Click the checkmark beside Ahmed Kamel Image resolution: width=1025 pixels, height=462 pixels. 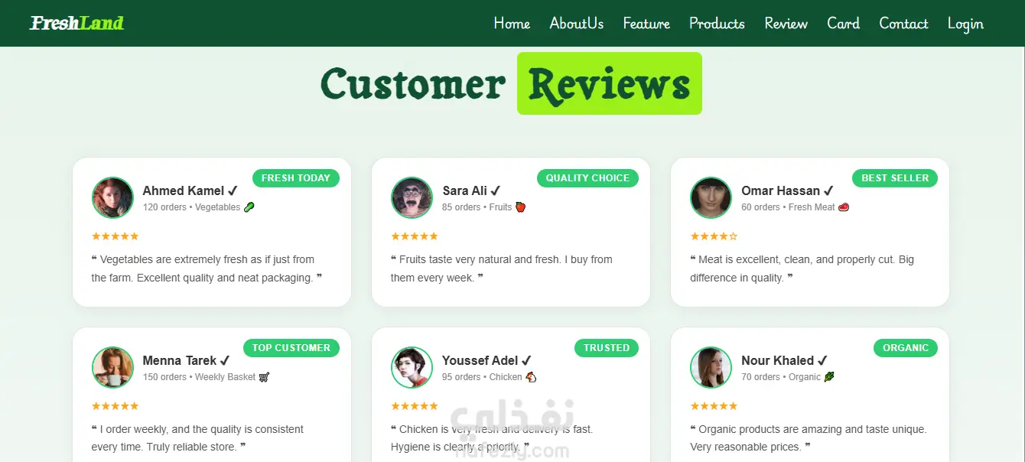pos(233,190)
